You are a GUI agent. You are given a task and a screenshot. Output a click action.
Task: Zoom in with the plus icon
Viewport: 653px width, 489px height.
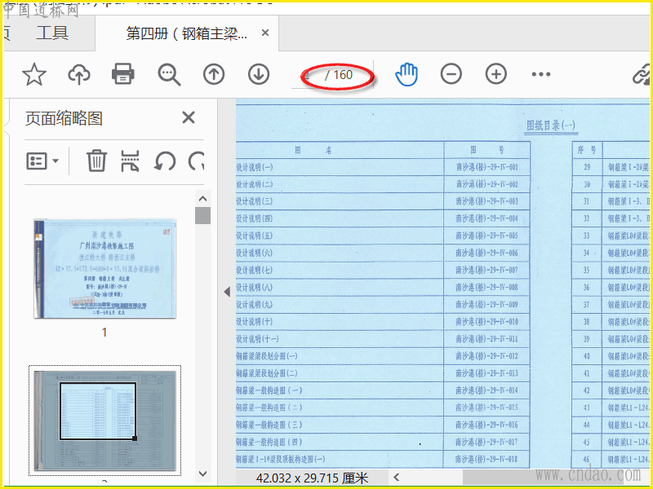(x=496, y=74)
